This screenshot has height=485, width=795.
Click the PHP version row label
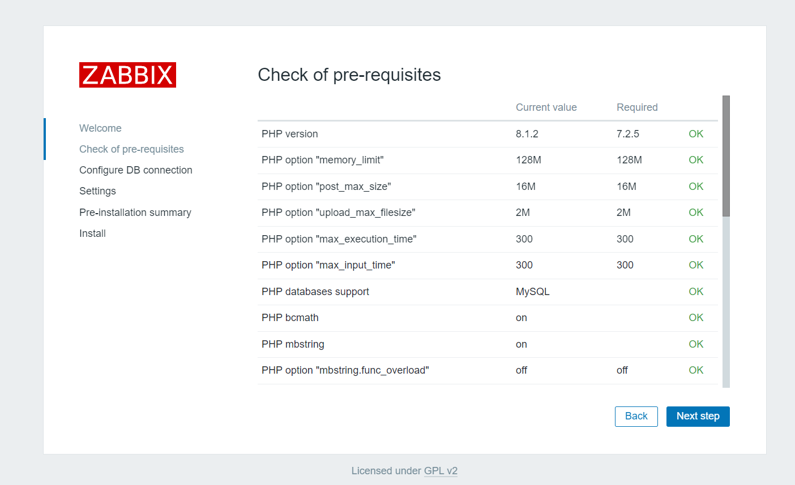[290, 134]
